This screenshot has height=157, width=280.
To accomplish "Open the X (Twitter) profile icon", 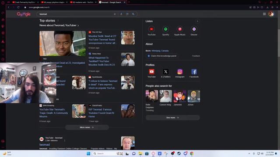I will click(x=165, y=72).
